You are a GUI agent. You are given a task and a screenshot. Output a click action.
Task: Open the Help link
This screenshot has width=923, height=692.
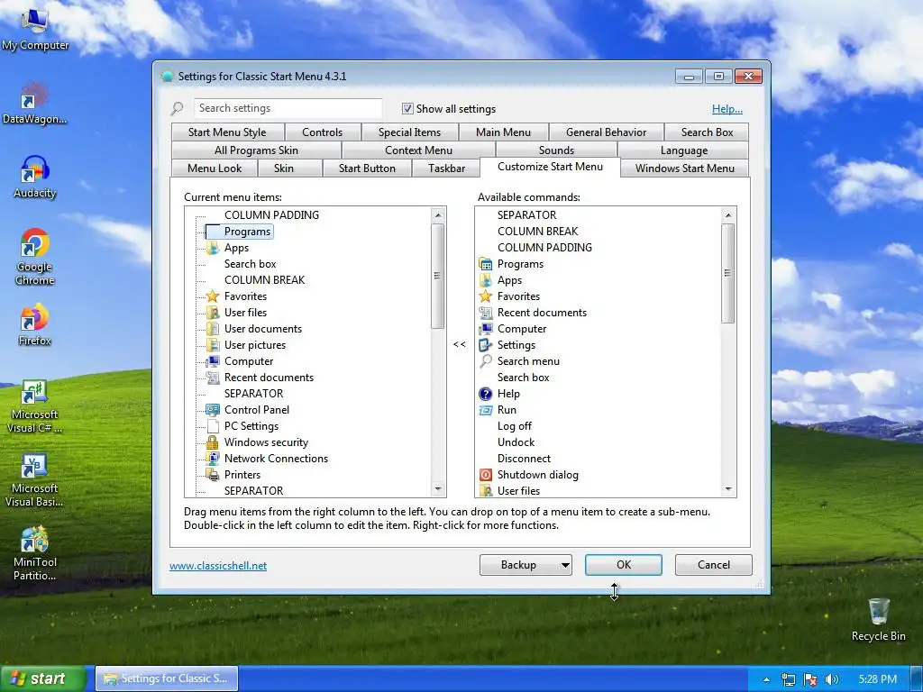tap(727, 109)
